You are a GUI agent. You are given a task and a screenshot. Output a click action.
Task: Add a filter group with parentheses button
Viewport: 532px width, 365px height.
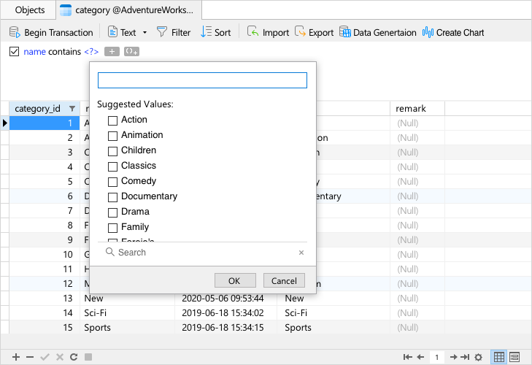tap(131, 52)
